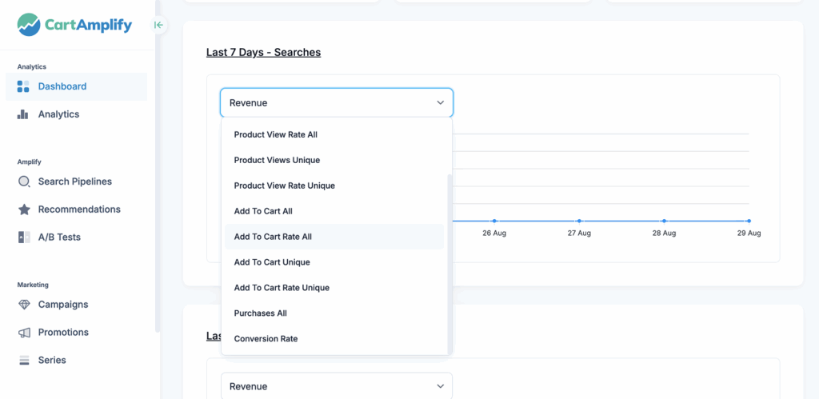
Task: Click the Recommendations star icon
Action: tap(24, 209)
